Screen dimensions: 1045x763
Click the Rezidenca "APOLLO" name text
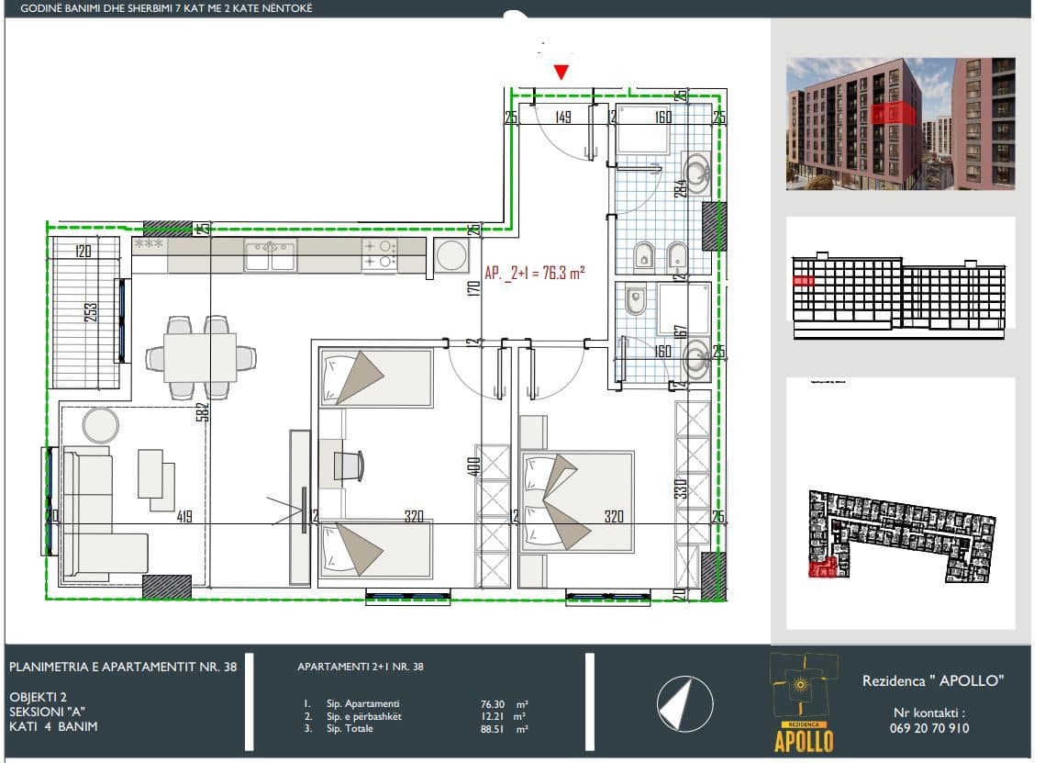pos(933,681)
